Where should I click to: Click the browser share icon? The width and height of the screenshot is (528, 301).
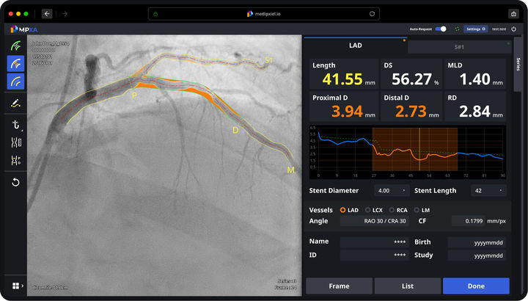(513, 14)
